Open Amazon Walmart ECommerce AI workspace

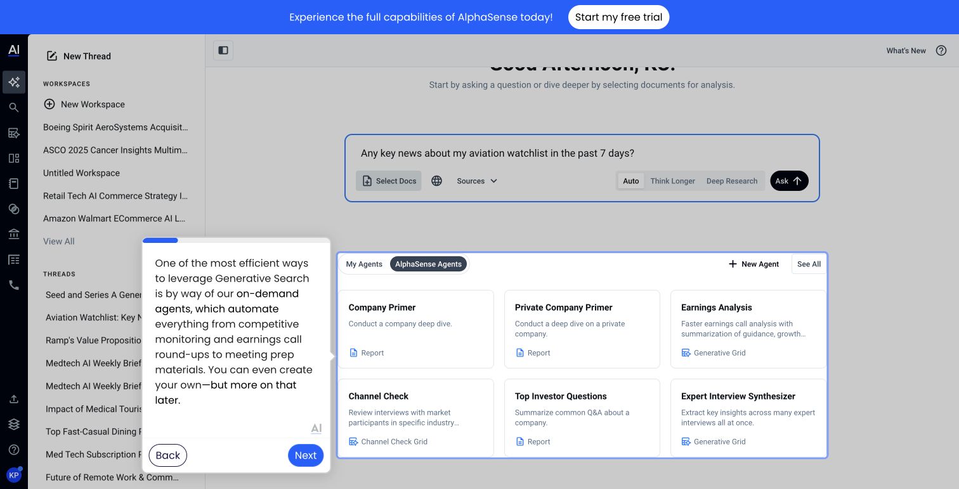click(x=115, y=218)
